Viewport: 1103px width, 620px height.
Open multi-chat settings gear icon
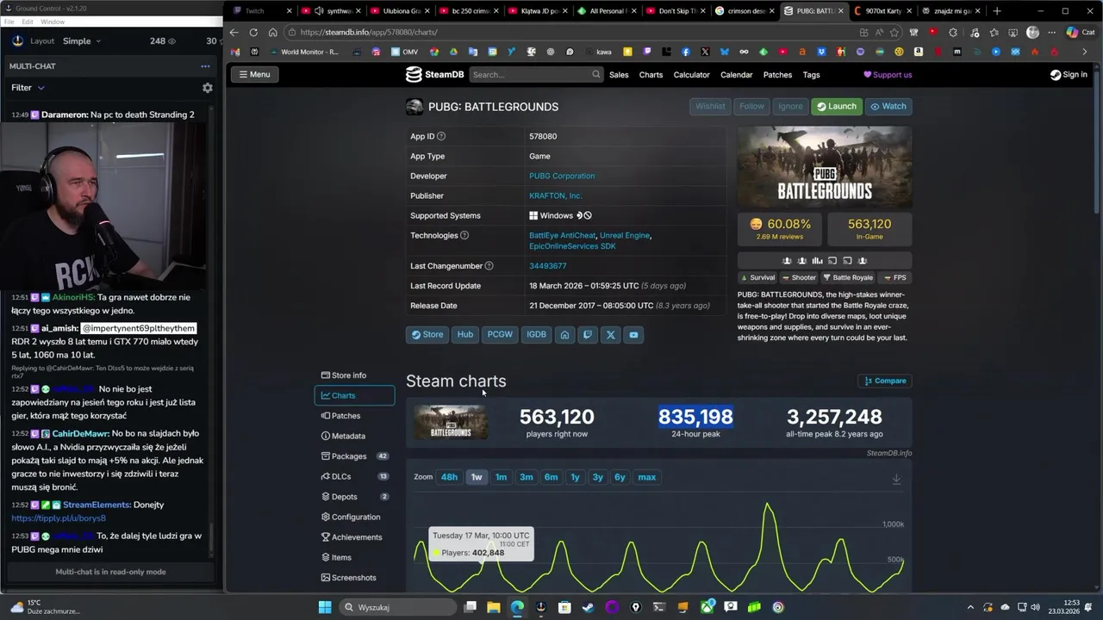pos(207,88)
